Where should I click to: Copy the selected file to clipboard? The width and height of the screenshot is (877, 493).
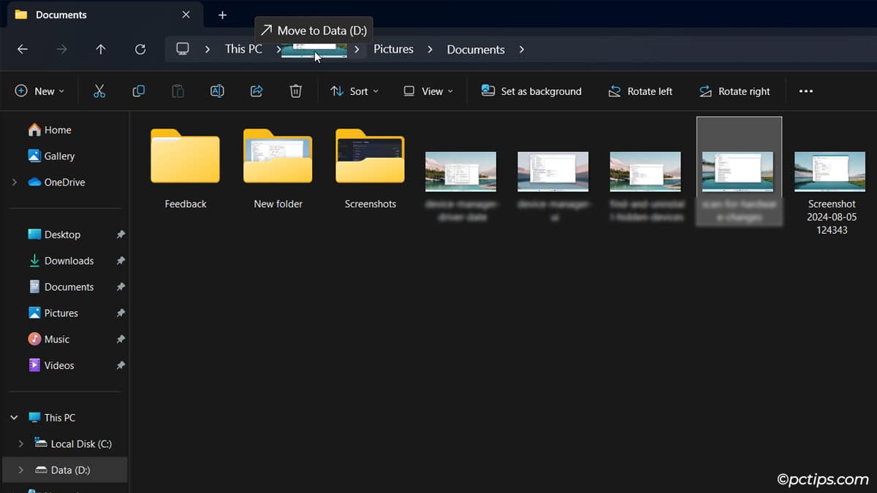click(x=138, y=91)
